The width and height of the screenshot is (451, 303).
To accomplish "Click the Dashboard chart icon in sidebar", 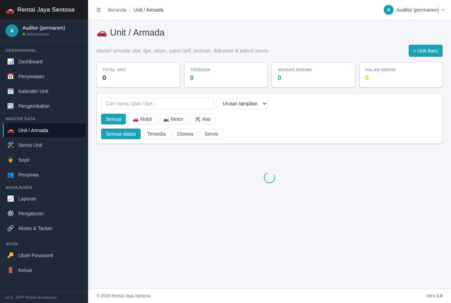I will tap(11, 62).
